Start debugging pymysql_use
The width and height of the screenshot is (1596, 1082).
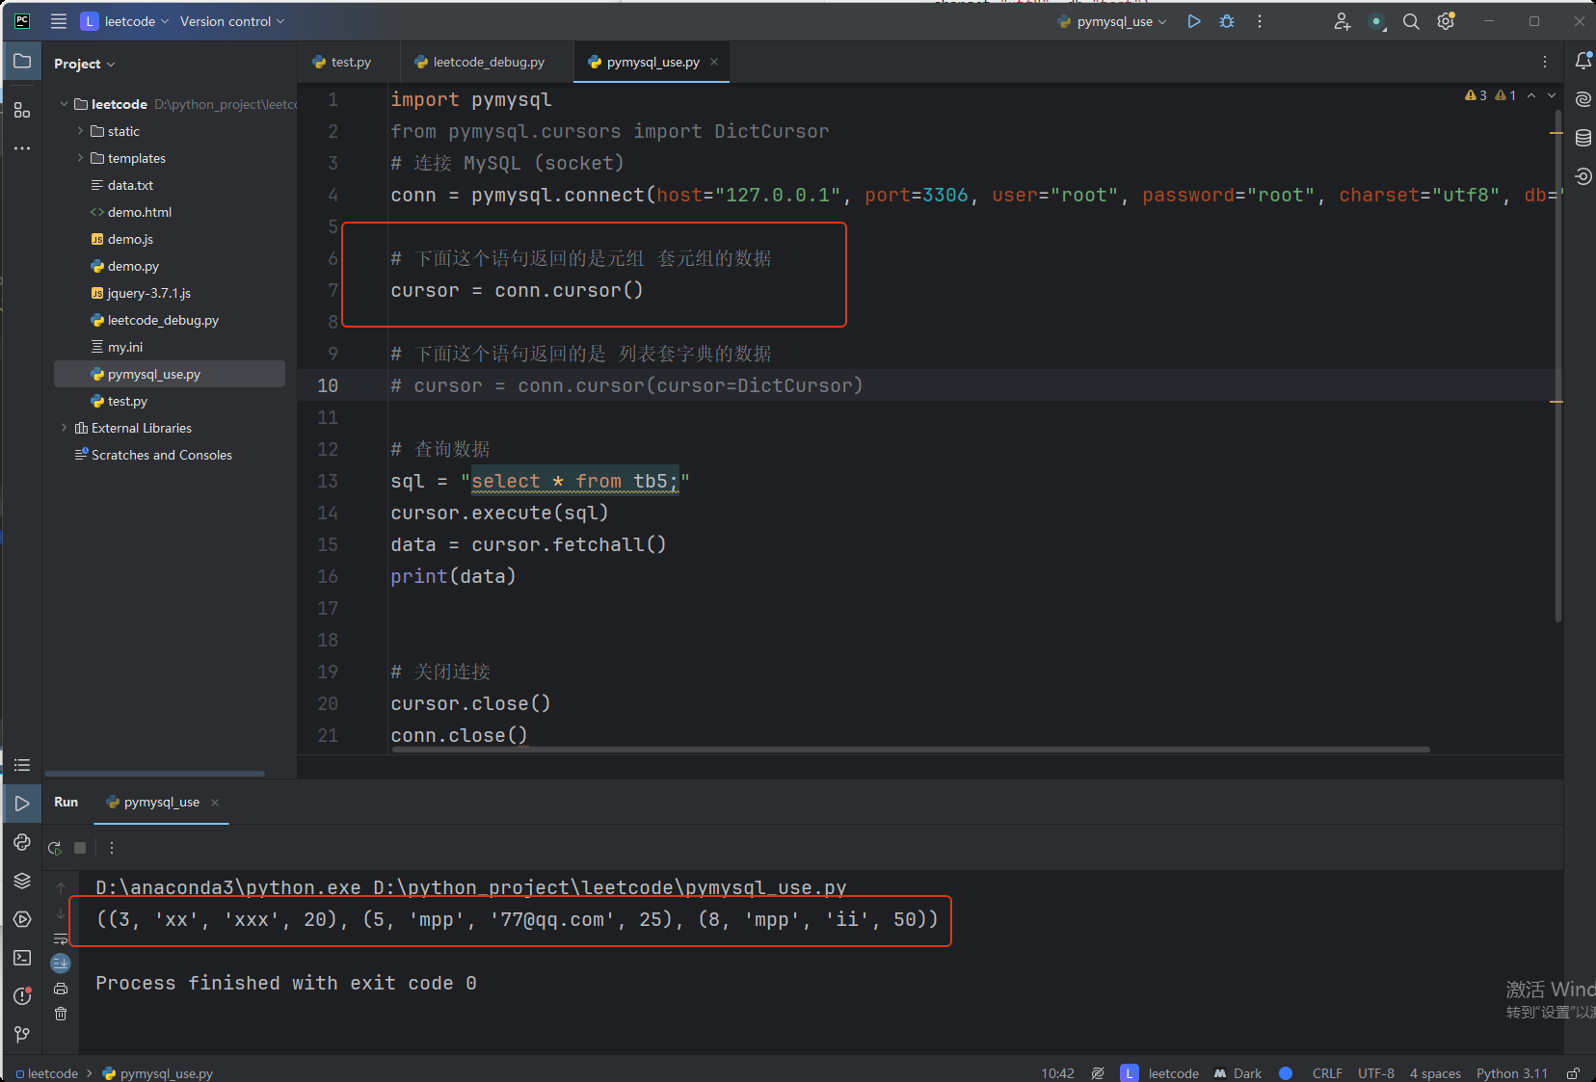[1227, 21]
